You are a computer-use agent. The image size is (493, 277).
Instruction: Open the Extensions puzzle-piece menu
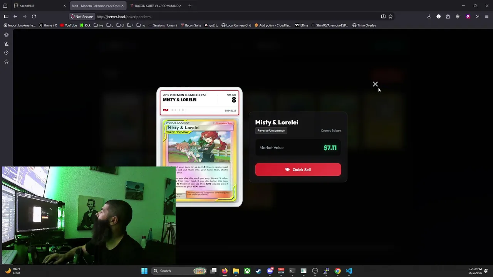click(448, 17)
